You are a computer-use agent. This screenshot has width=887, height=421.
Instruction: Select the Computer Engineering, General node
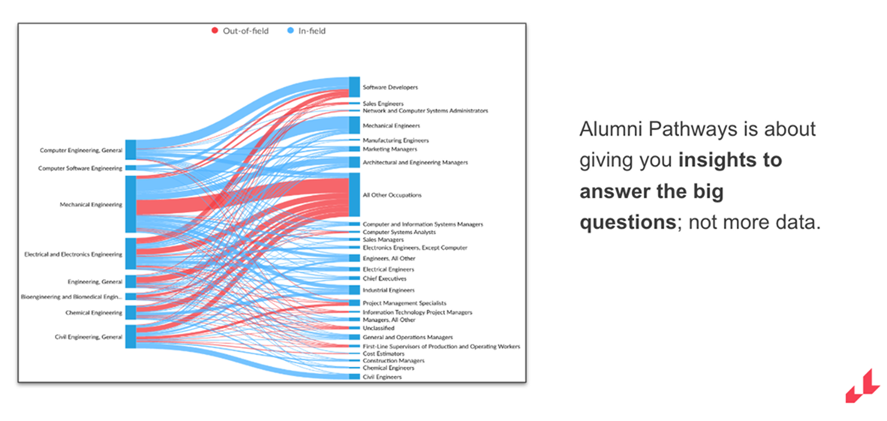click(131, 149)
